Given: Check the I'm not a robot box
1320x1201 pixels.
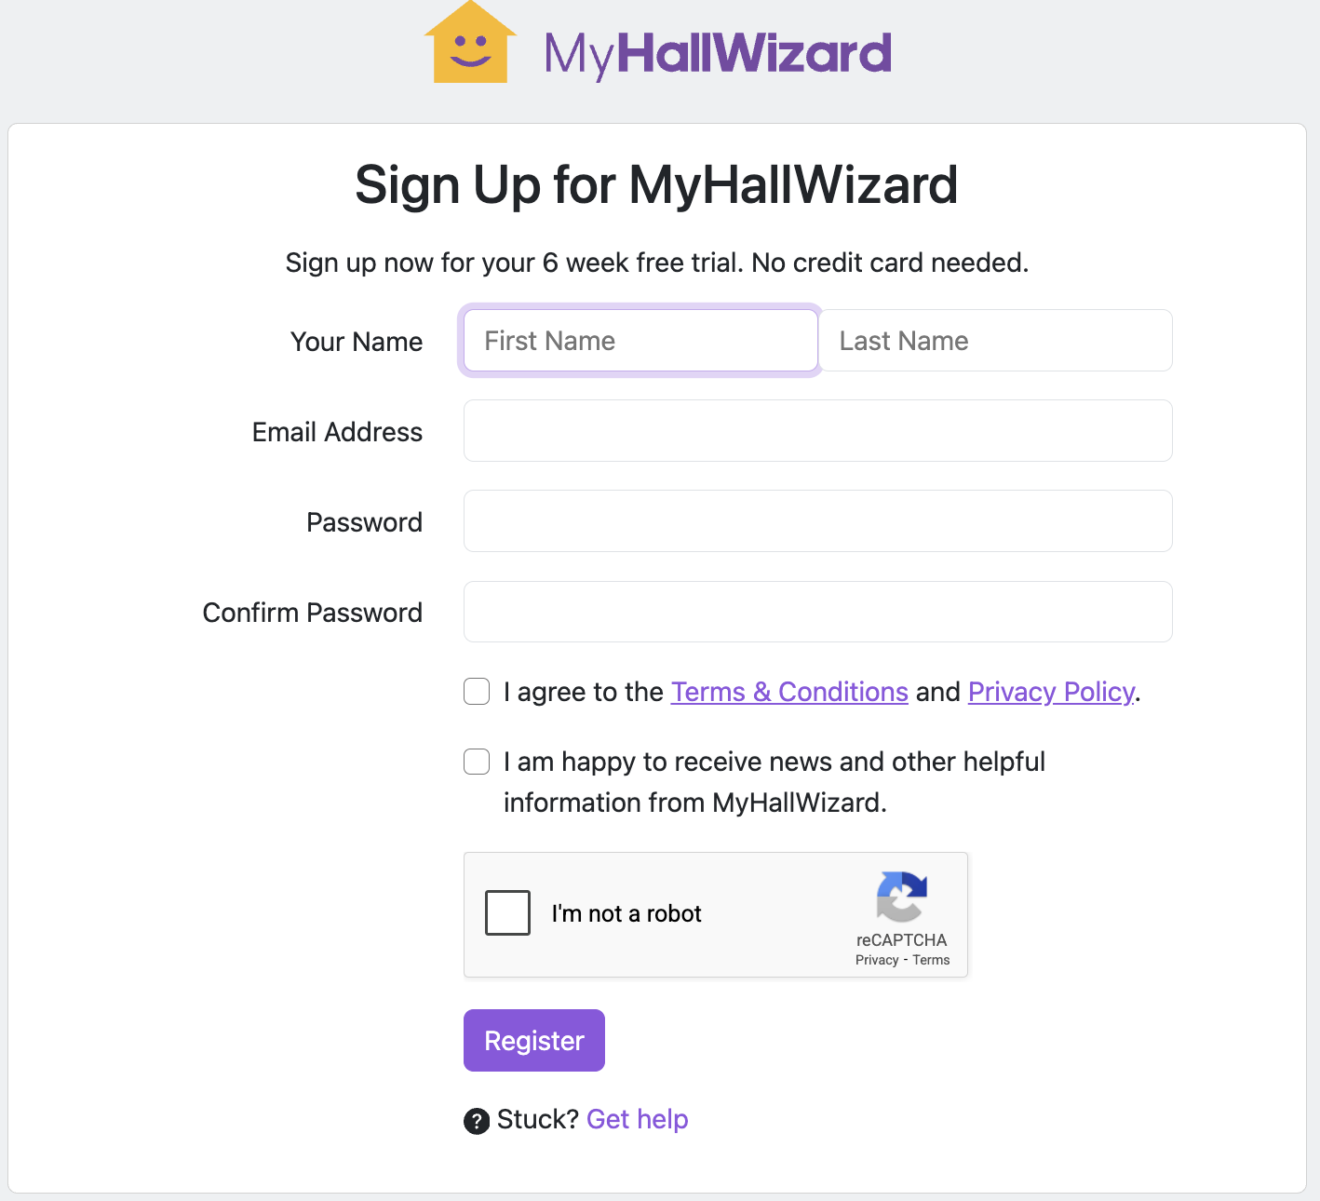Looking at the screenshot, I should click(x=507, y=912).
